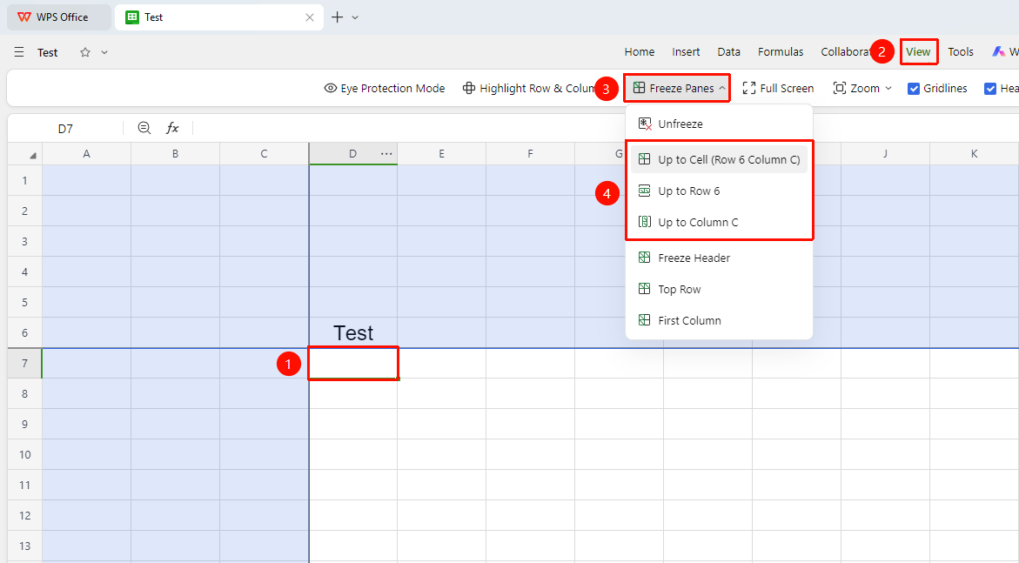
Task: Select column E header
Action: [441, 154]
